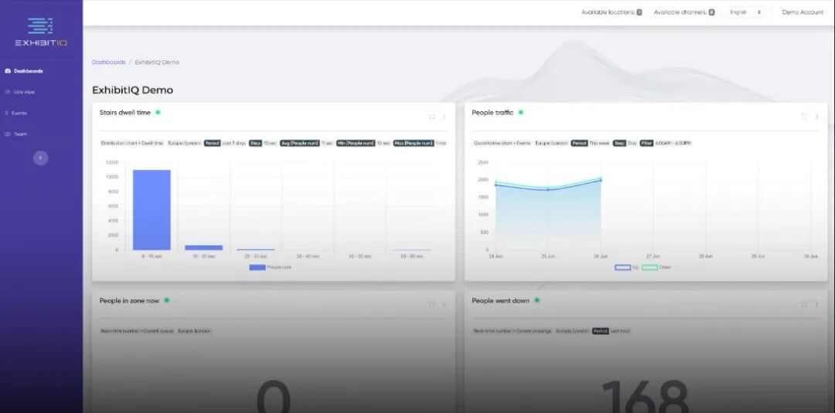Click the 168 value in People went down
This screenshot has width=835, height=413.
645,397
